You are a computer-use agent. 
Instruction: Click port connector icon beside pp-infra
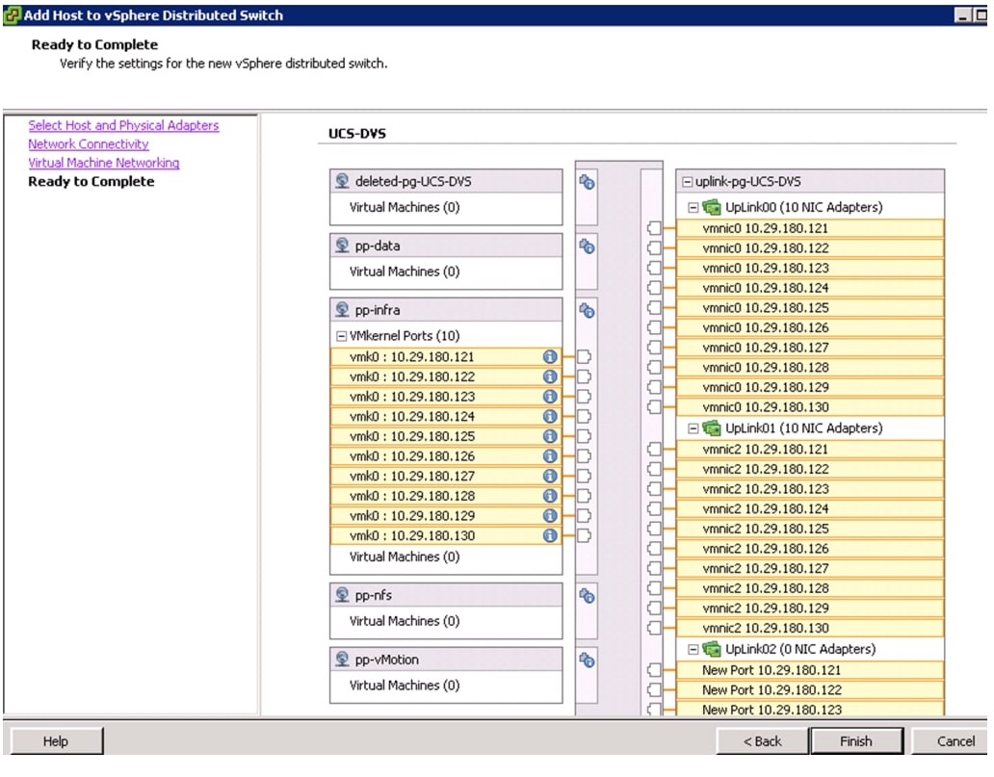(587, 311)
